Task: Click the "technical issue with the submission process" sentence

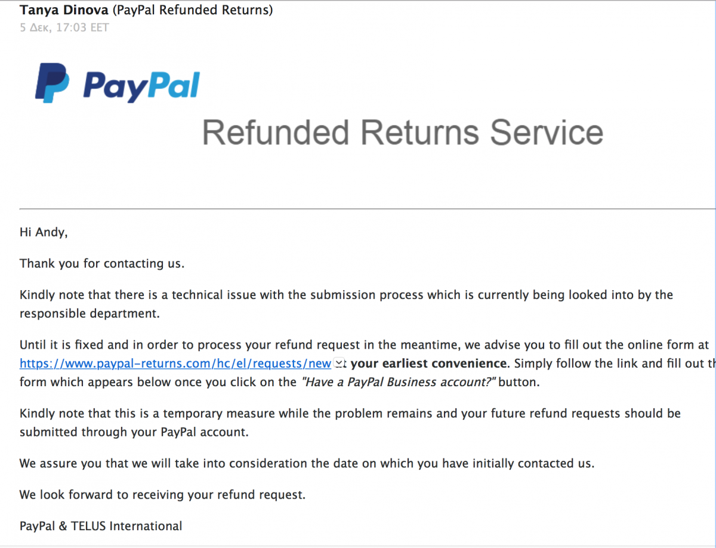Action: coord(346,304)
